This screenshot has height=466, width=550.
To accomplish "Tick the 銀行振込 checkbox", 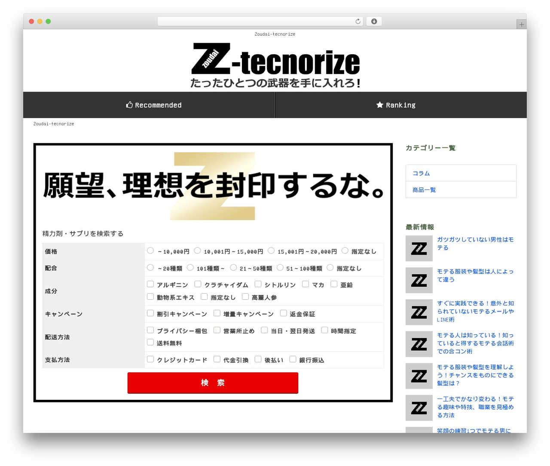I will pyautogui.click(x=293, y=359).
